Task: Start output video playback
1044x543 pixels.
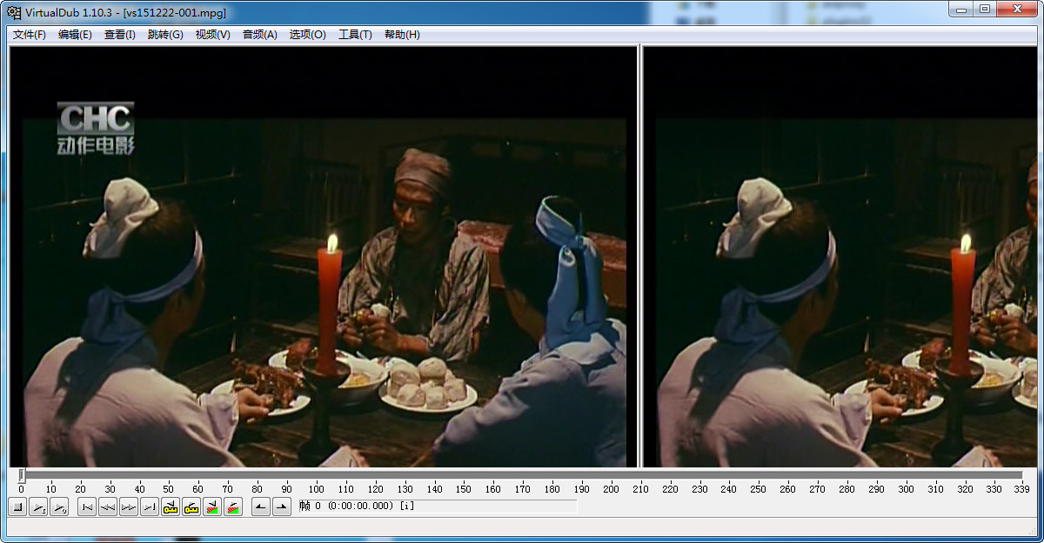Action: click(59, 507)
